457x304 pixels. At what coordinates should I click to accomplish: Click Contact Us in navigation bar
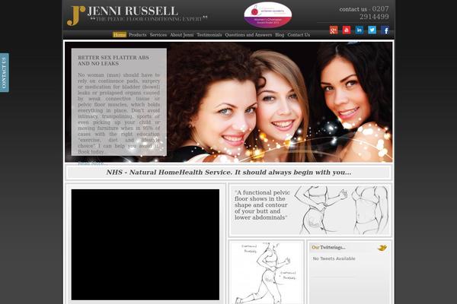click(x=299, y=35)
